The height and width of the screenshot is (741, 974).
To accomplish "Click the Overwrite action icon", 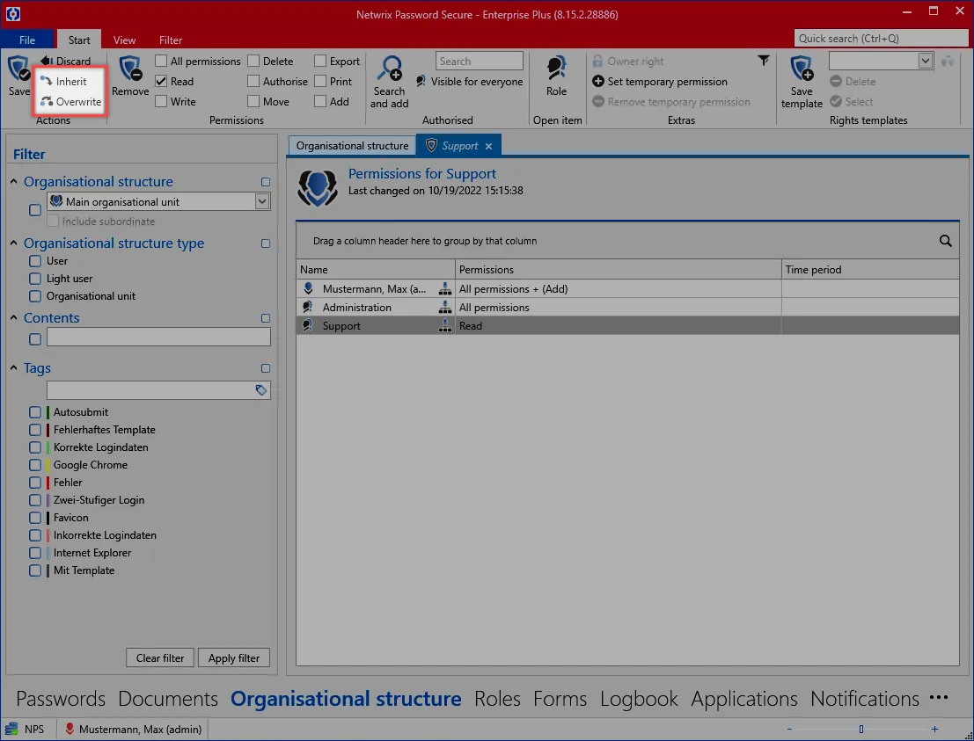I will click(48, 102).
